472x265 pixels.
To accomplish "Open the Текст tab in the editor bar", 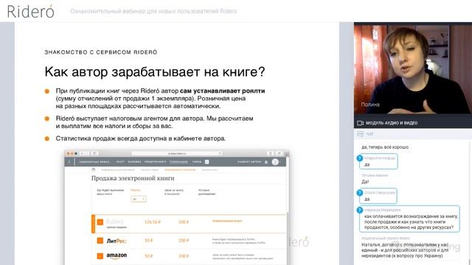I will pyautogui.click(x=120, y=162).
